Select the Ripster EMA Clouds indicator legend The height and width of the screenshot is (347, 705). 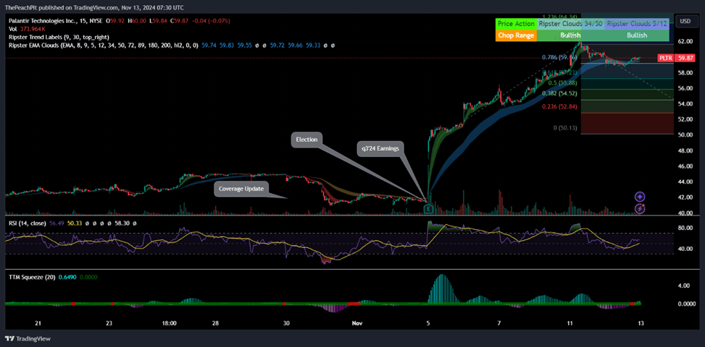pos(104,46)
